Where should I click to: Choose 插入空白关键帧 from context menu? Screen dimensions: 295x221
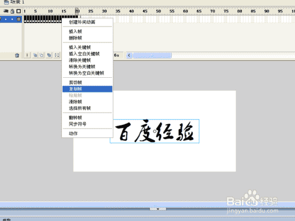tap(87, 54)
